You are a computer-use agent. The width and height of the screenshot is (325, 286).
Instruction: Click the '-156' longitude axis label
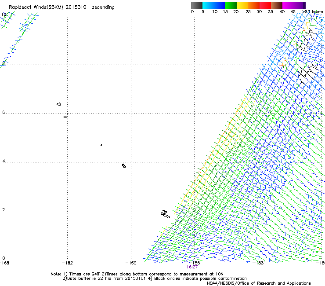195,263
